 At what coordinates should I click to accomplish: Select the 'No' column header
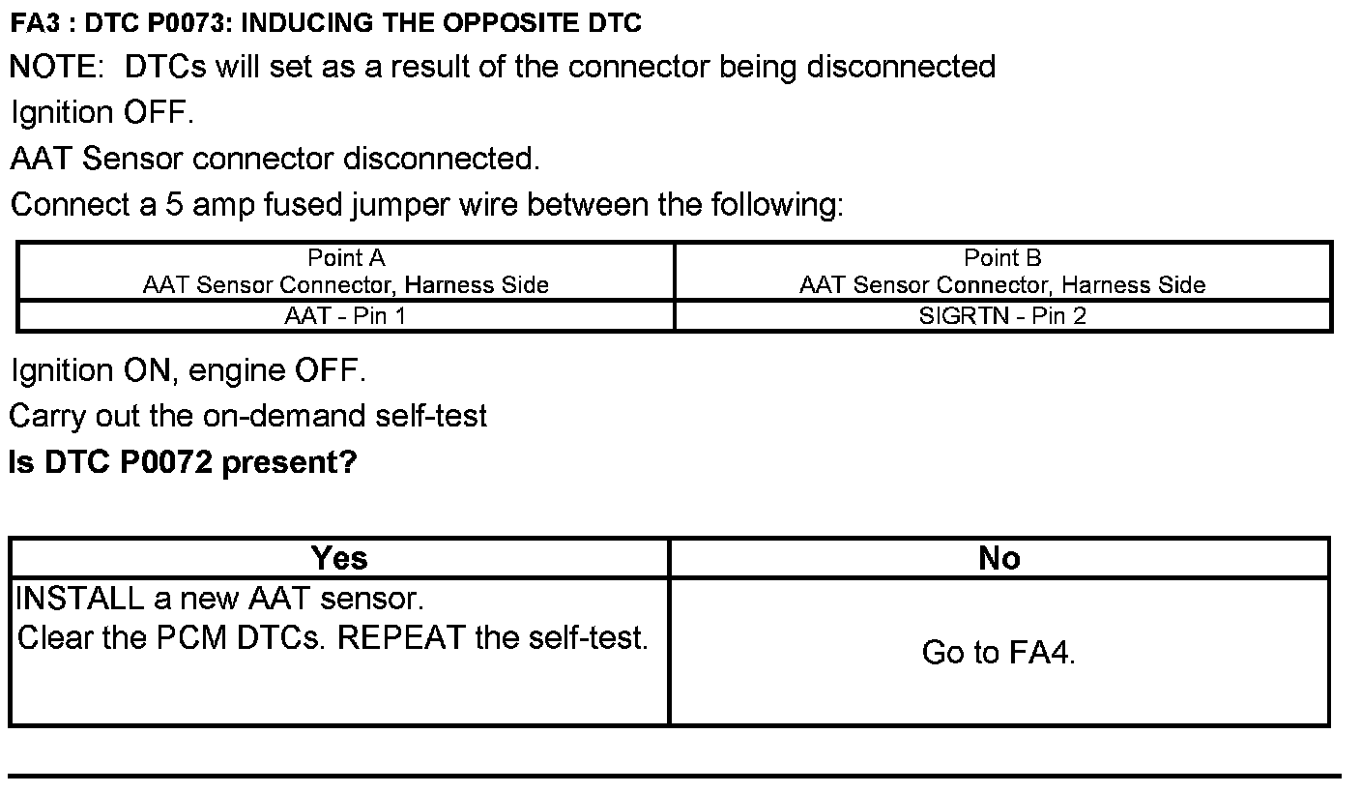pos(999,558)
